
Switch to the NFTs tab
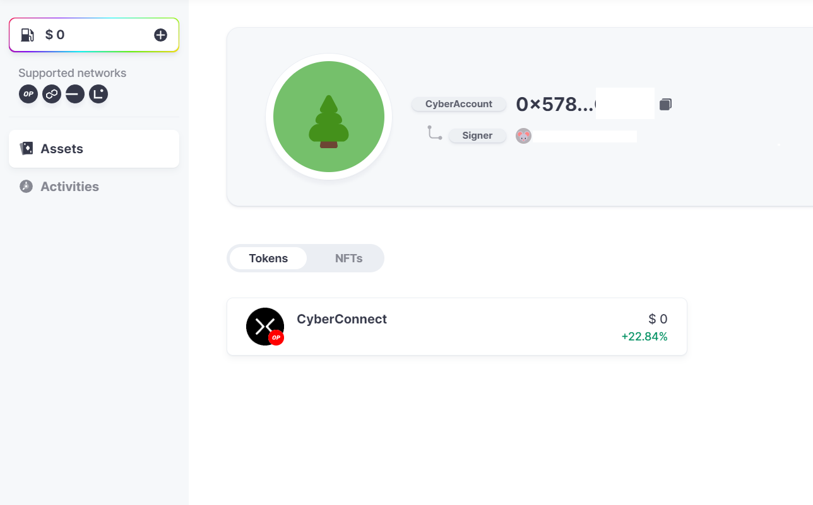pyautogui.click(x=348, y=258)
